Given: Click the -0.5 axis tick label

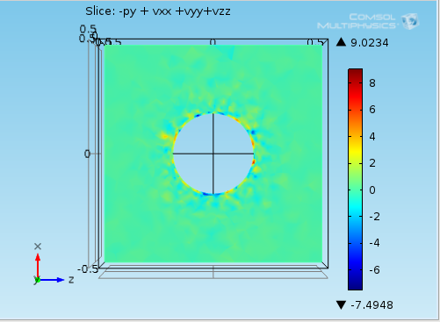Looking at the screenshot, I should (x=88, y=269).
